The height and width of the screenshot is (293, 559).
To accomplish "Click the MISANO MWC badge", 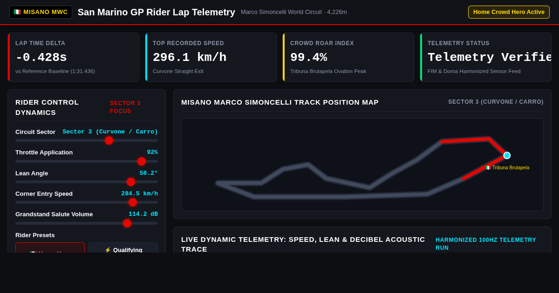I will (x=41, y=12).
